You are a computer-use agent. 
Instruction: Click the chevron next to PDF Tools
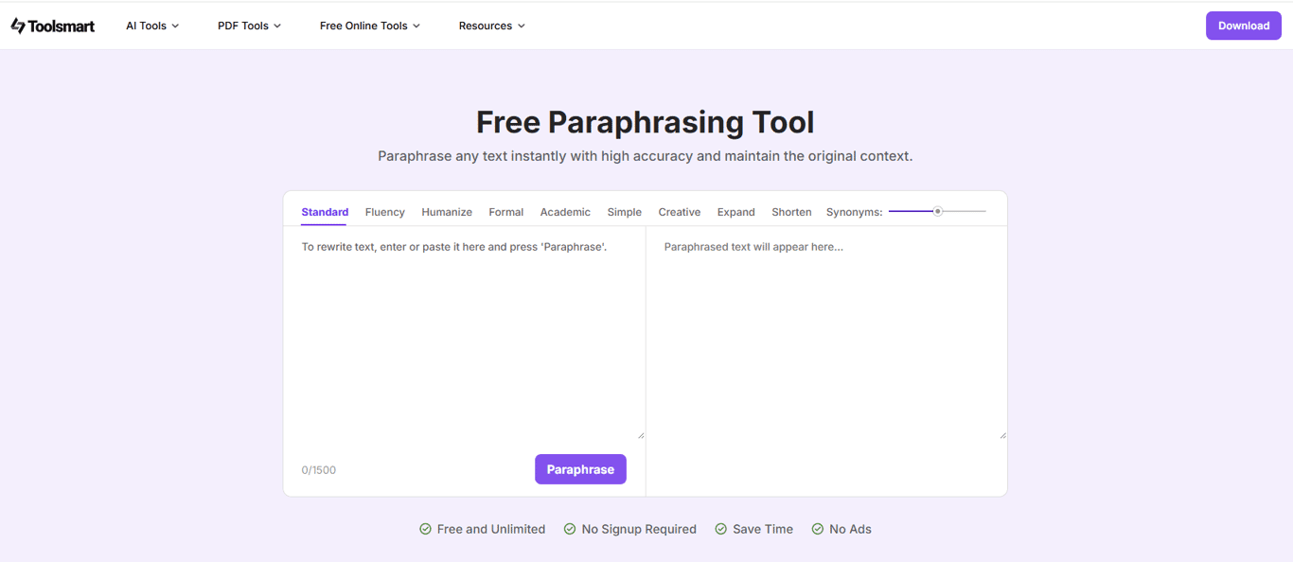tap(276, 26)
